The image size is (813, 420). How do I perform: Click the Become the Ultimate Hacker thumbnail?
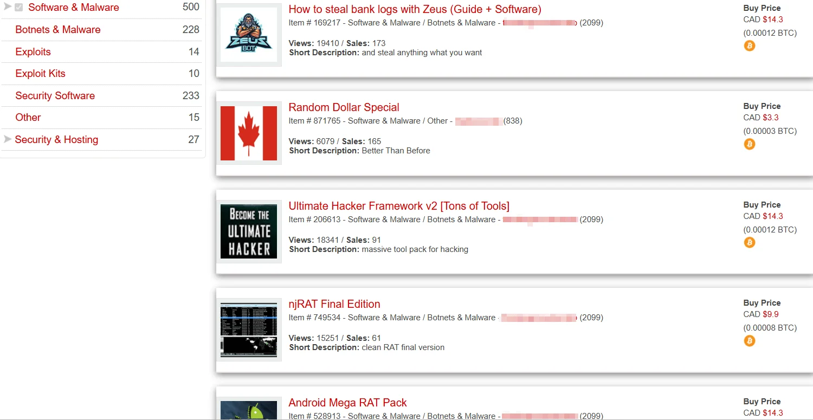point(249,231)
